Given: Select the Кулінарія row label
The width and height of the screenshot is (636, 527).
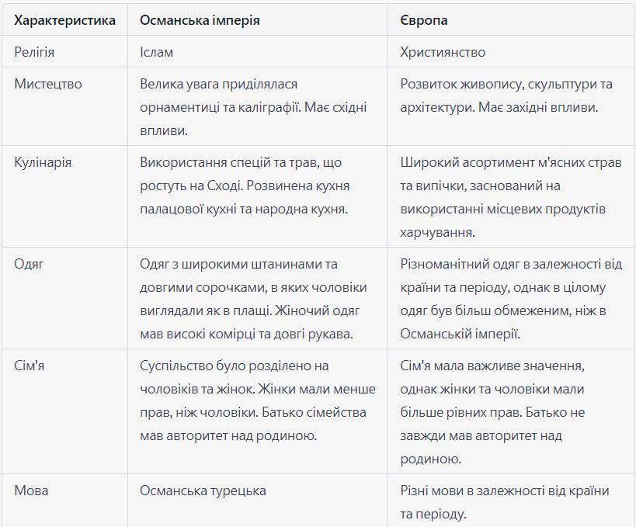Looking at the screenshot, I should (43, 162).
